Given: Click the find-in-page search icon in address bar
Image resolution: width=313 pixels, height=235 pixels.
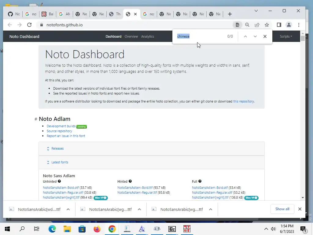Looking at the screenshot, I should [x=237, y=25].
